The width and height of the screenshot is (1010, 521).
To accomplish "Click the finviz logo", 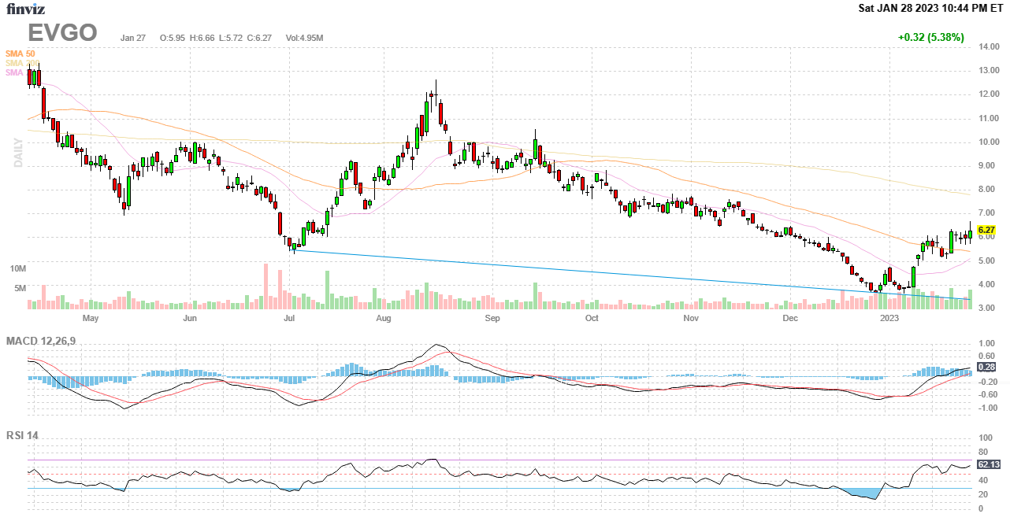I will 24,9.
